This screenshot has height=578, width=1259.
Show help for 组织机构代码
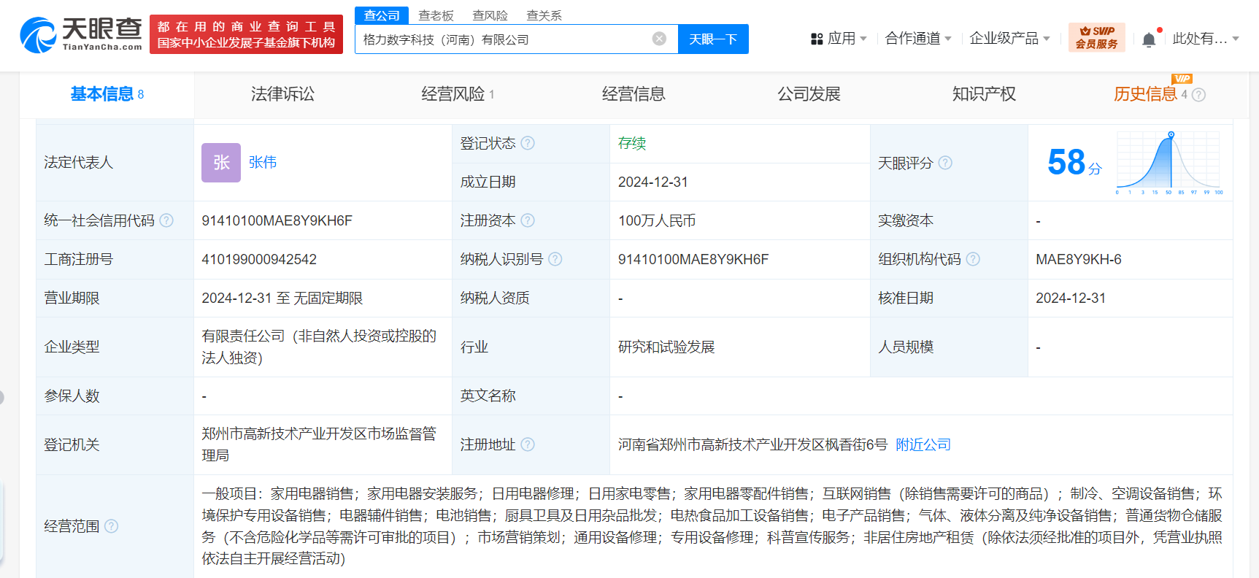point(973,259)
